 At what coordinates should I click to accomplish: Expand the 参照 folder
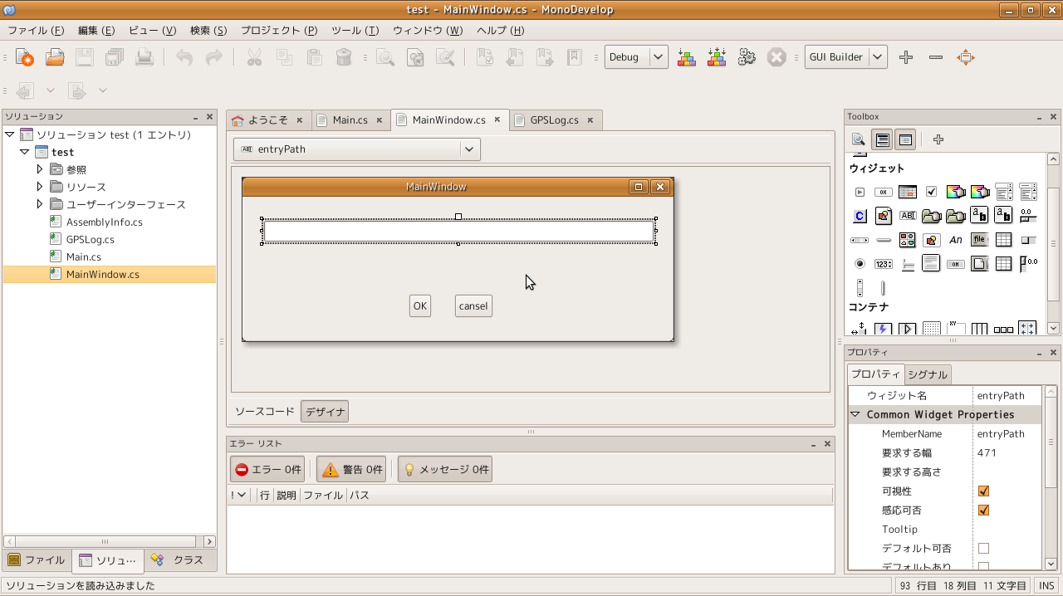(x=40, y=169)
